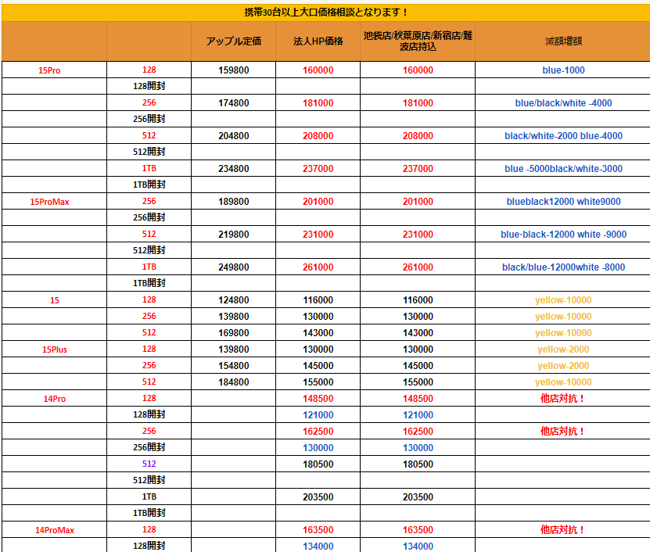Select blue·black-12000 white -9000 cell
Image resolution: width=650 pixels, height=552 pixels.
click(x=563, y=235)
